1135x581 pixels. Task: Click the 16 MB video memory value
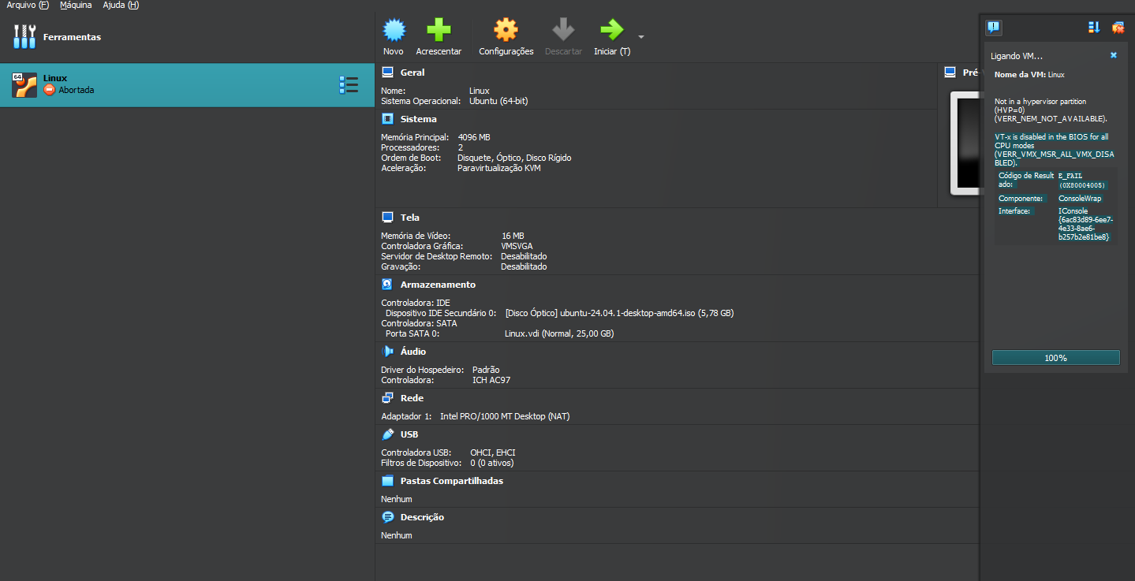(513, 236)
